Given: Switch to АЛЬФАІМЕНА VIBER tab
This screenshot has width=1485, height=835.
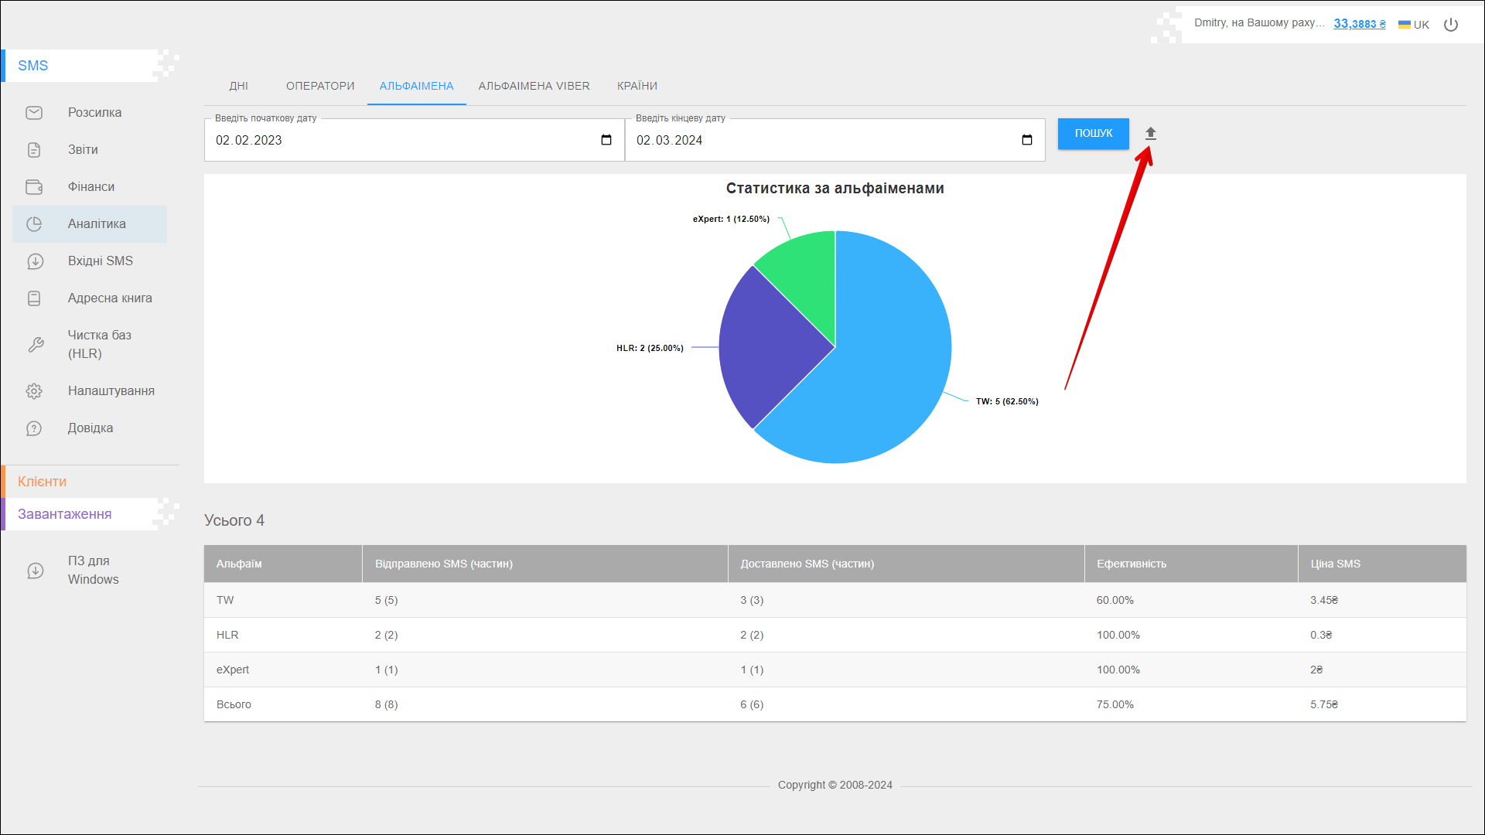Looking at the screenshot, I should click(534, 86).
